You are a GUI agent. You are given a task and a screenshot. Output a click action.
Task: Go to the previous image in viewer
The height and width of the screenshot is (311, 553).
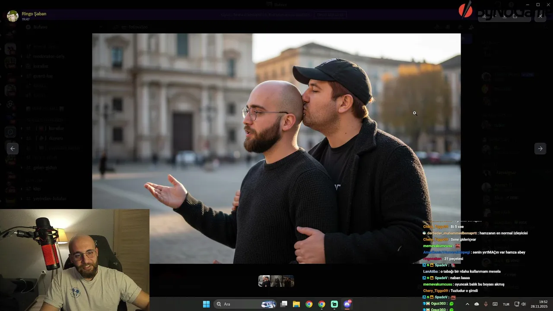coord(13,149)
